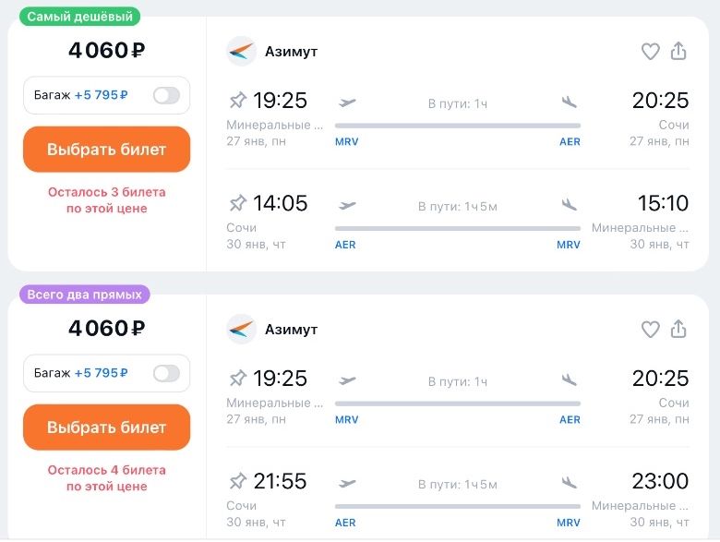Click 'Выбрать билет' on the second ticket
Viewport: 720px width, 542px height.
pyautogui.click(x=106, y=428)
